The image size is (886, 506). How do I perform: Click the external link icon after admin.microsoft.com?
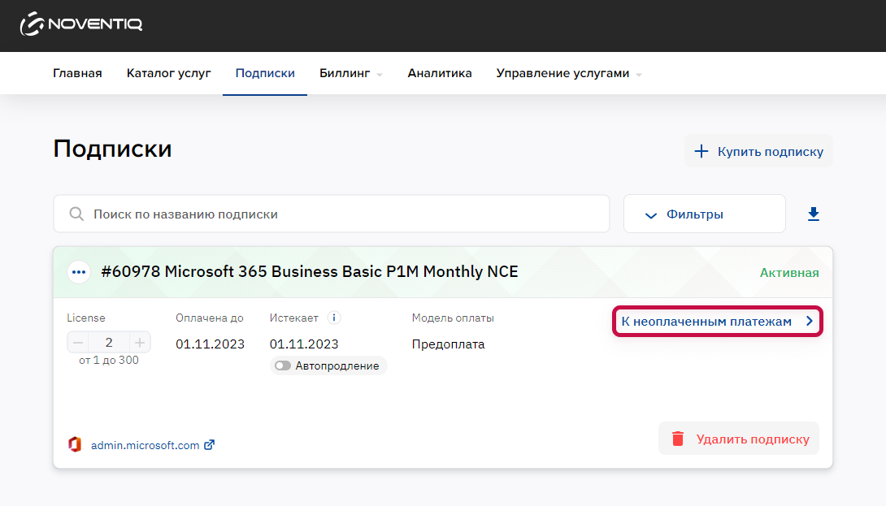click(x=209, y=444)
